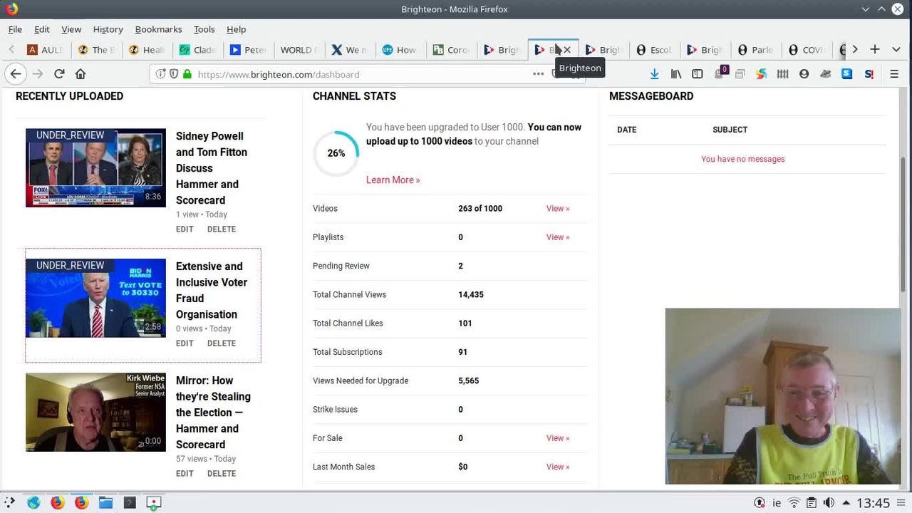Delete the Extensive and Inclusive Voter Fraud video

point(221,343)
